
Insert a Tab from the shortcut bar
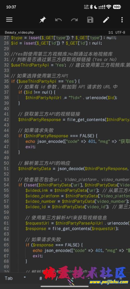click(x=9, y=278)
